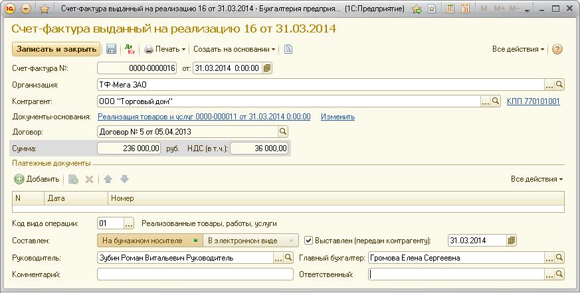
Task: Sort by Дата column header
Action: pyautogui.click(x=76, y=198)
